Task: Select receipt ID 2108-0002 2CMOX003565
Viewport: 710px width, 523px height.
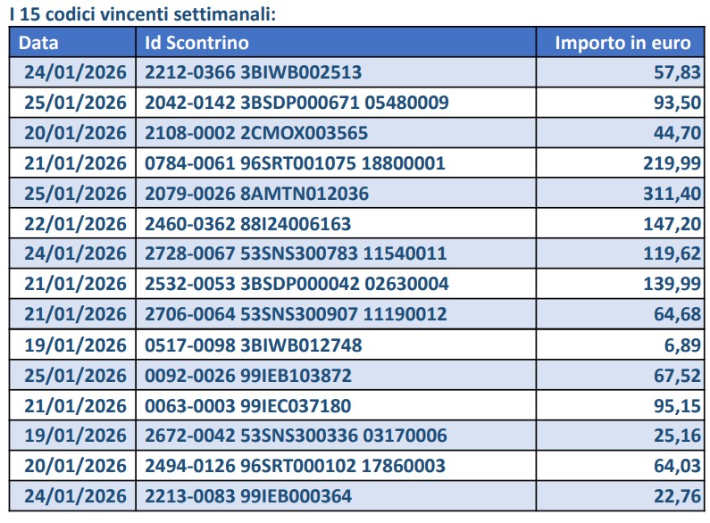Action: tap(255, 133)
